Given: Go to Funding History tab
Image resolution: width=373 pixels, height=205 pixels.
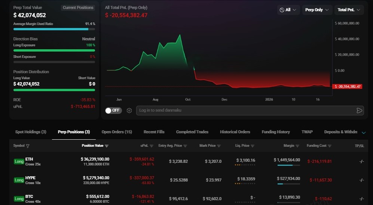Looking at the screenshot, I should click(x=276, y=132).
